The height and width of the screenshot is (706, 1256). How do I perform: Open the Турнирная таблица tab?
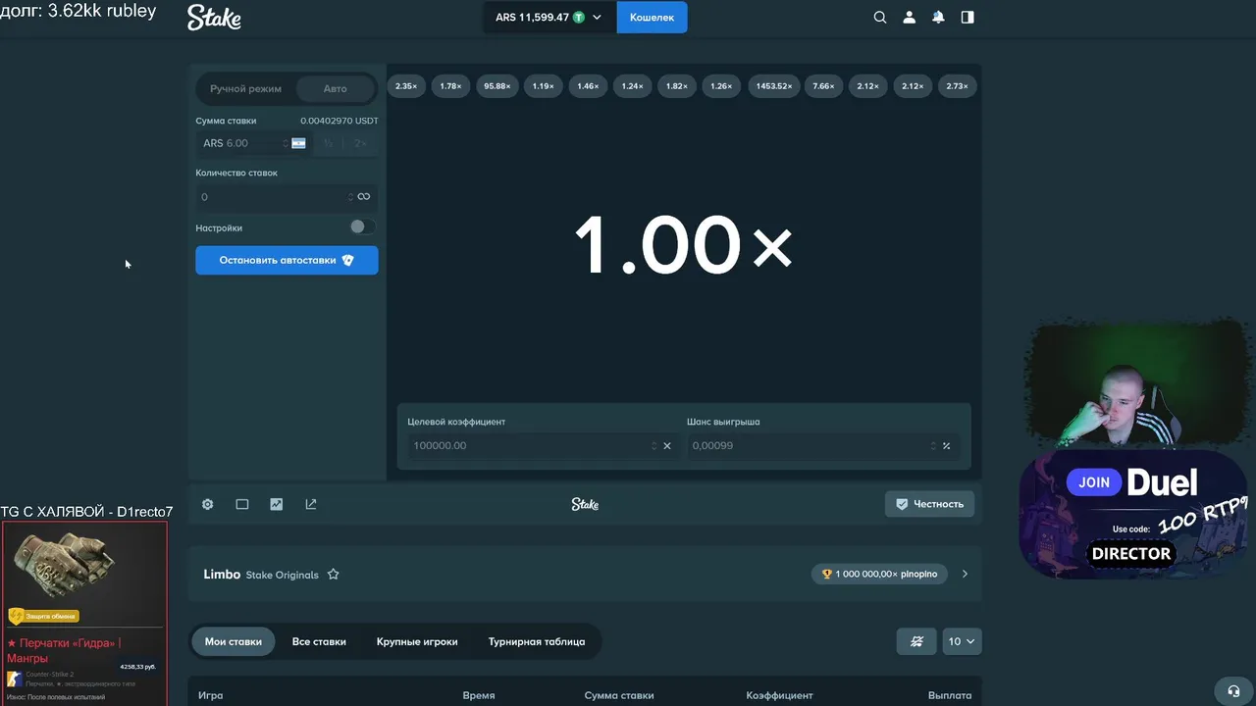point(537,641)
